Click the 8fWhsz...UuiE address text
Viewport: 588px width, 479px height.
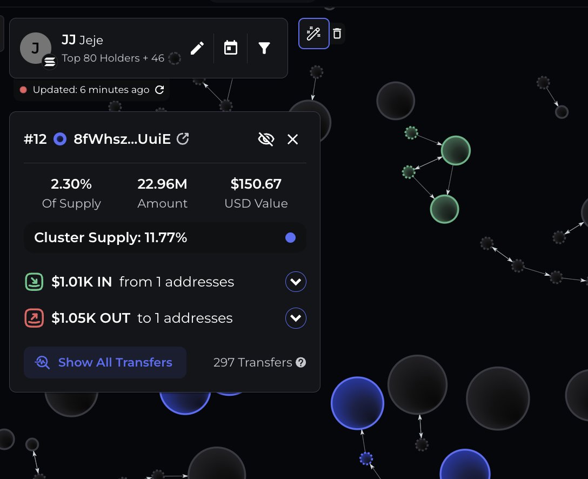pos(122,139)
